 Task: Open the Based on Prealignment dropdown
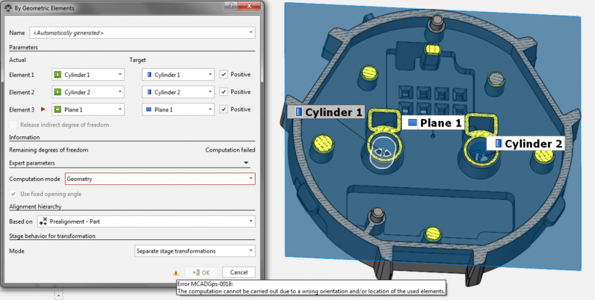pyautogui.click(x=145, y=221)
